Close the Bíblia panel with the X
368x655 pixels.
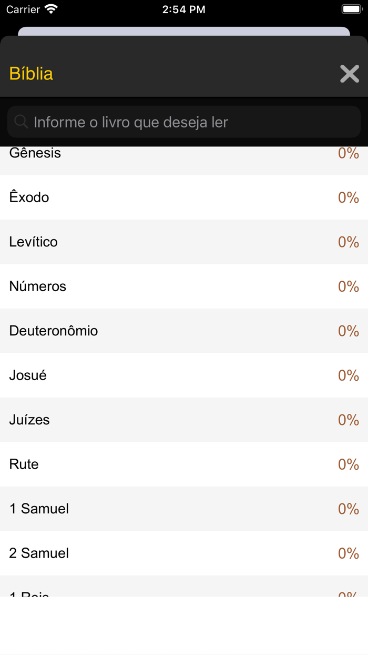[x=349, y=74]
